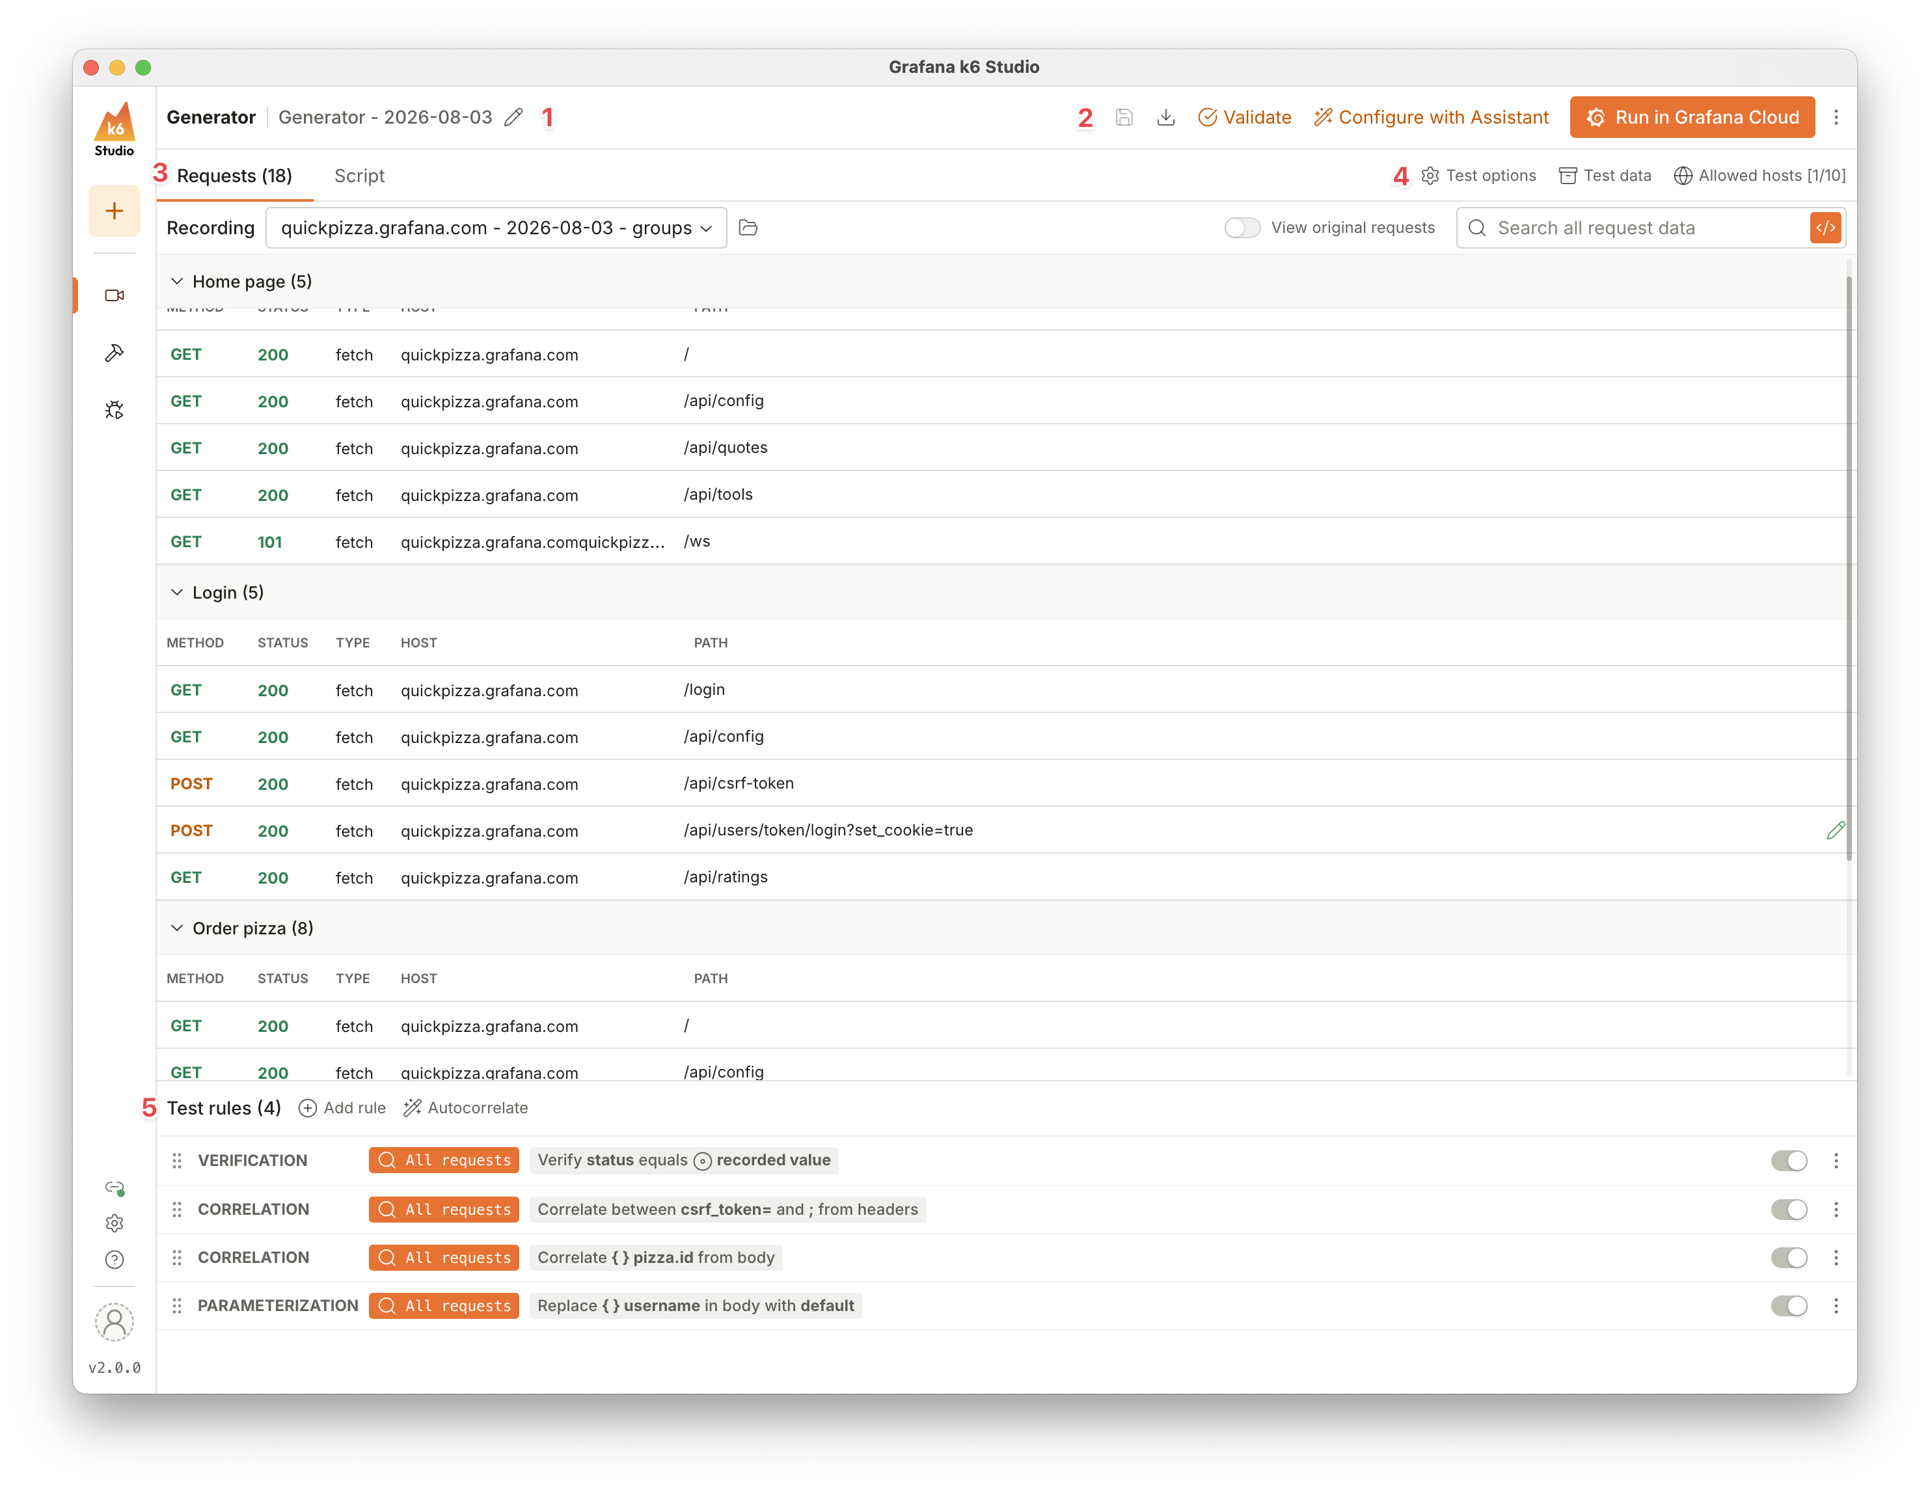Open the generator more options menu

pos(1836,118)
